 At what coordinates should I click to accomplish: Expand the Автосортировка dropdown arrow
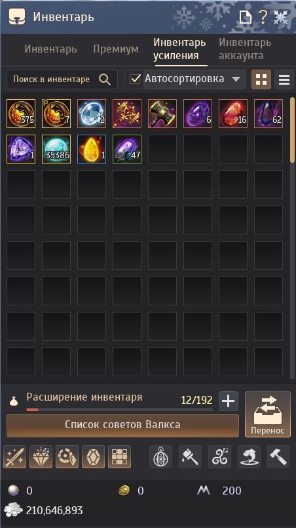click(236, 79)
